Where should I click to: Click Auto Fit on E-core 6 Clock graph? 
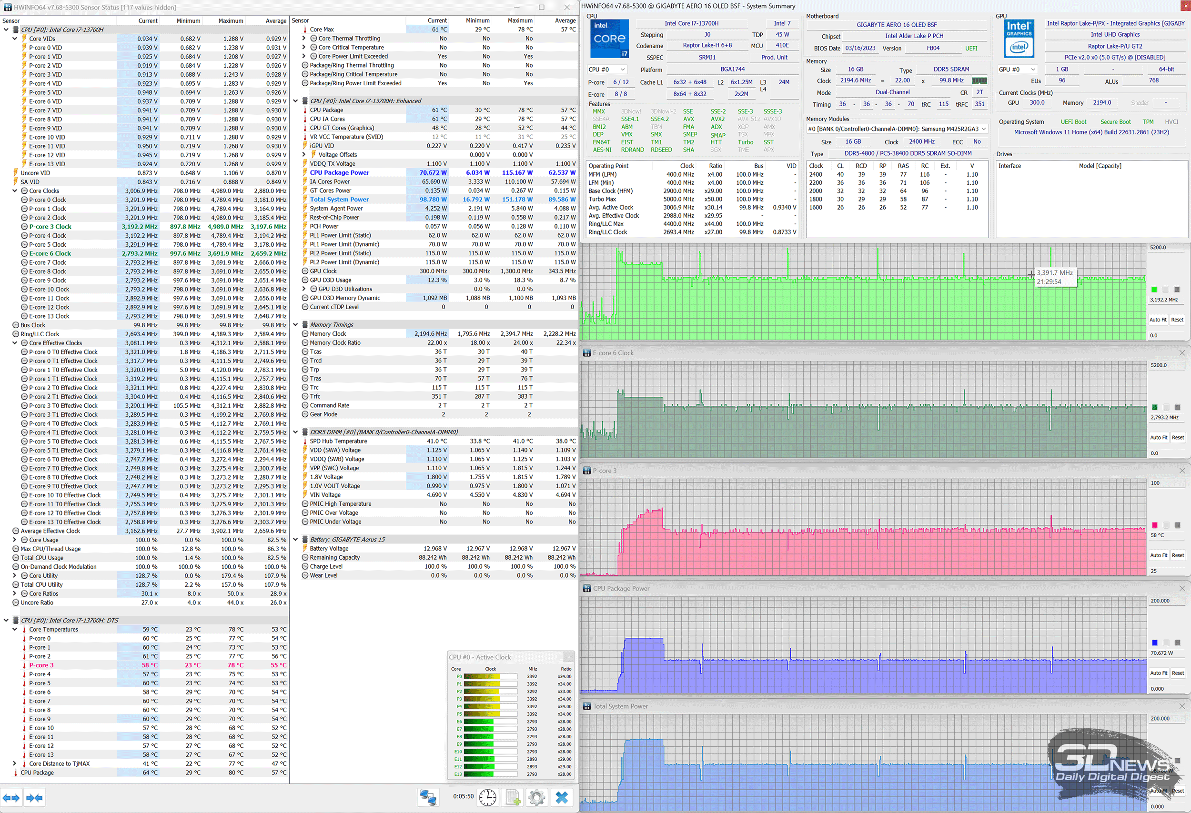1158,438
